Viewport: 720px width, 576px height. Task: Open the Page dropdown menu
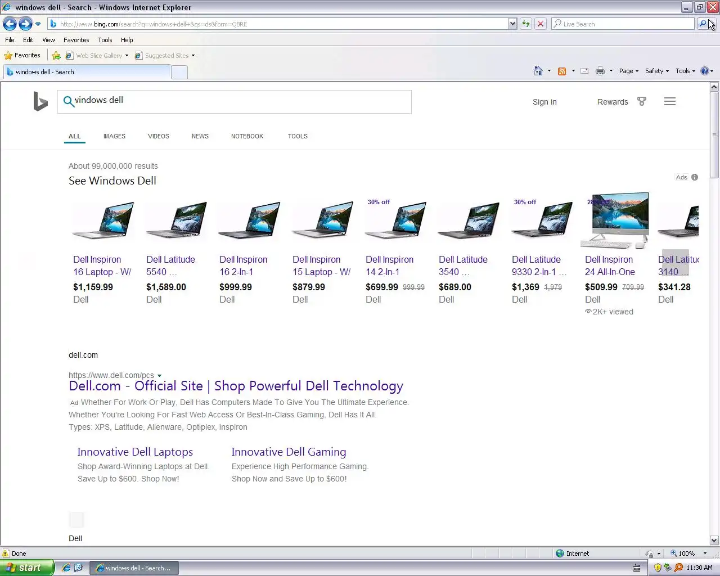tap(628, 71)
